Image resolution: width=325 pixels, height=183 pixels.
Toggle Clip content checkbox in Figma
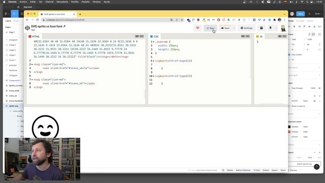[289, 54]
